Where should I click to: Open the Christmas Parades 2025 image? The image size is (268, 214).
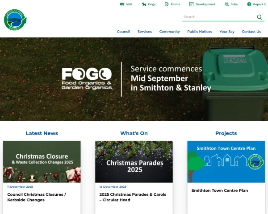pos(134,161)
